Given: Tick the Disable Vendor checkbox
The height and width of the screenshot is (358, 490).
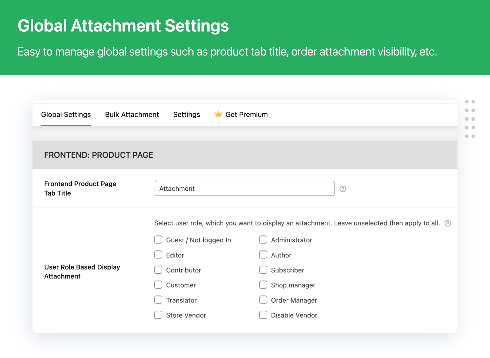Looking at the screenshot, I should click(263, 315).
